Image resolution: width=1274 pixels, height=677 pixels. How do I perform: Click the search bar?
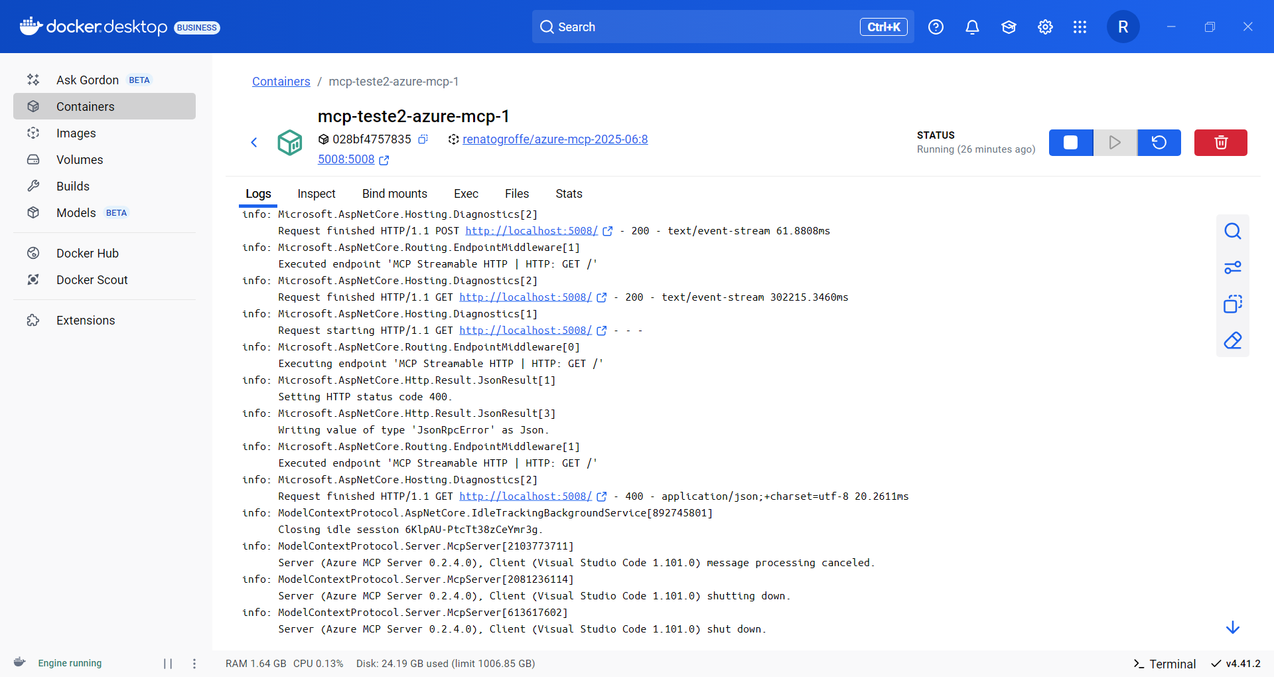[723, 27]
